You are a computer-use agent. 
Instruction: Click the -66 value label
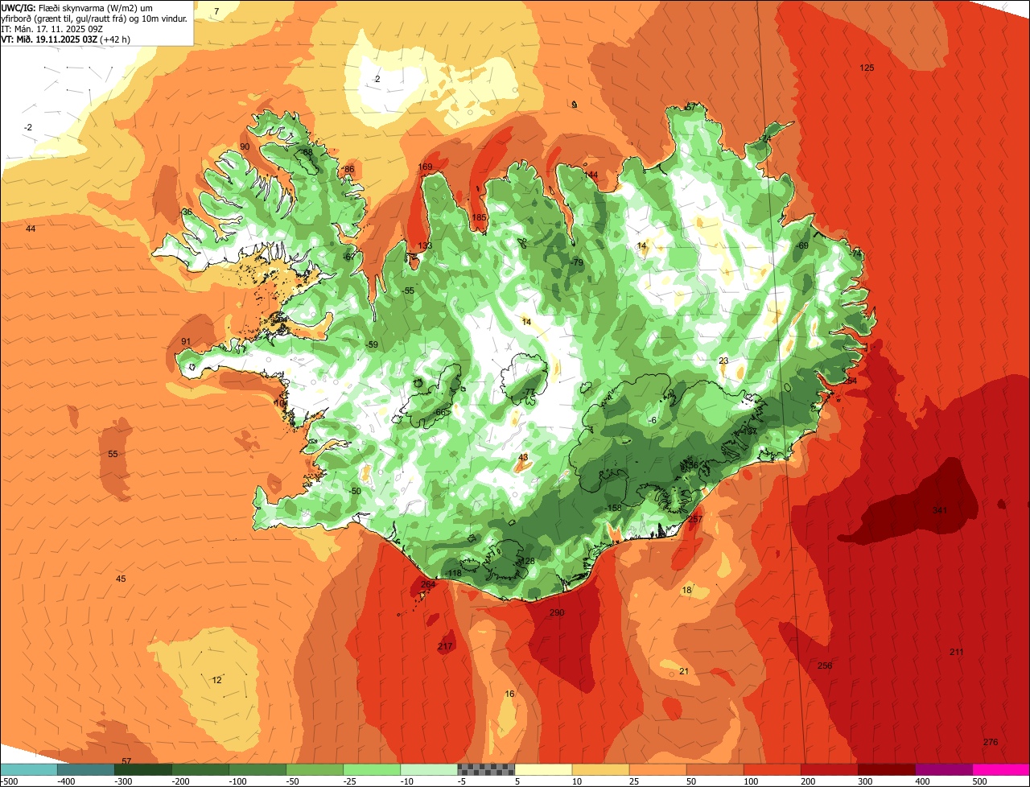tap(439, 412)
